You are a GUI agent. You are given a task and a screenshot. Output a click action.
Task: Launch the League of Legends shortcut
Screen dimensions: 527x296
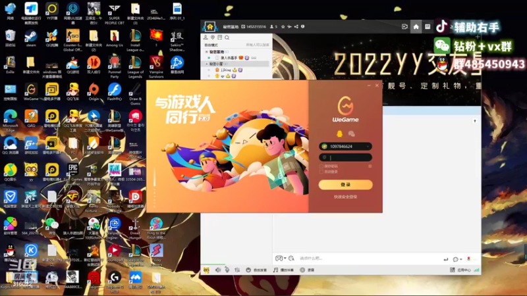point(135,68)
